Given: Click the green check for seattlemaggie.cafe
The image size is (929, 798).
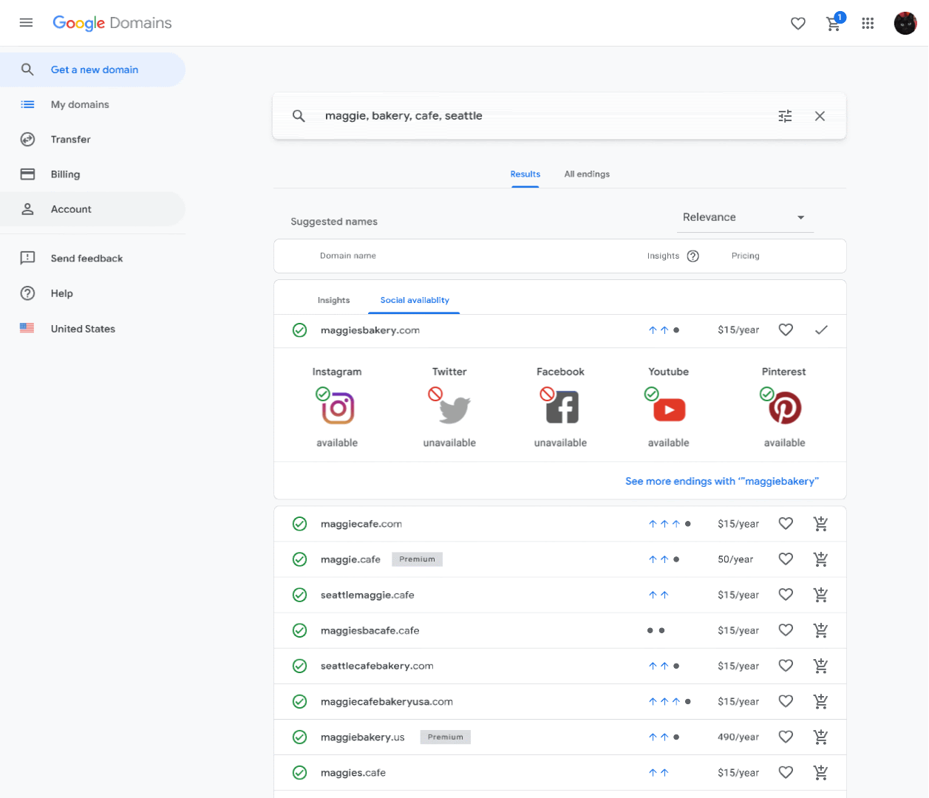Looking at the screenshot, I should tap(299, 595).
